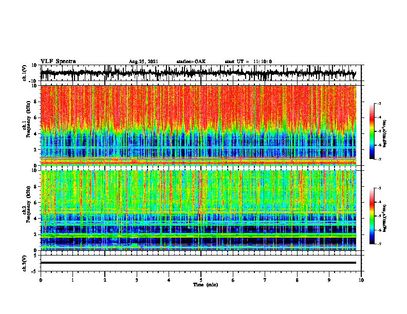407x314 pixels.
Task: Click the Time (min) axis label
Action: (206, 285)
